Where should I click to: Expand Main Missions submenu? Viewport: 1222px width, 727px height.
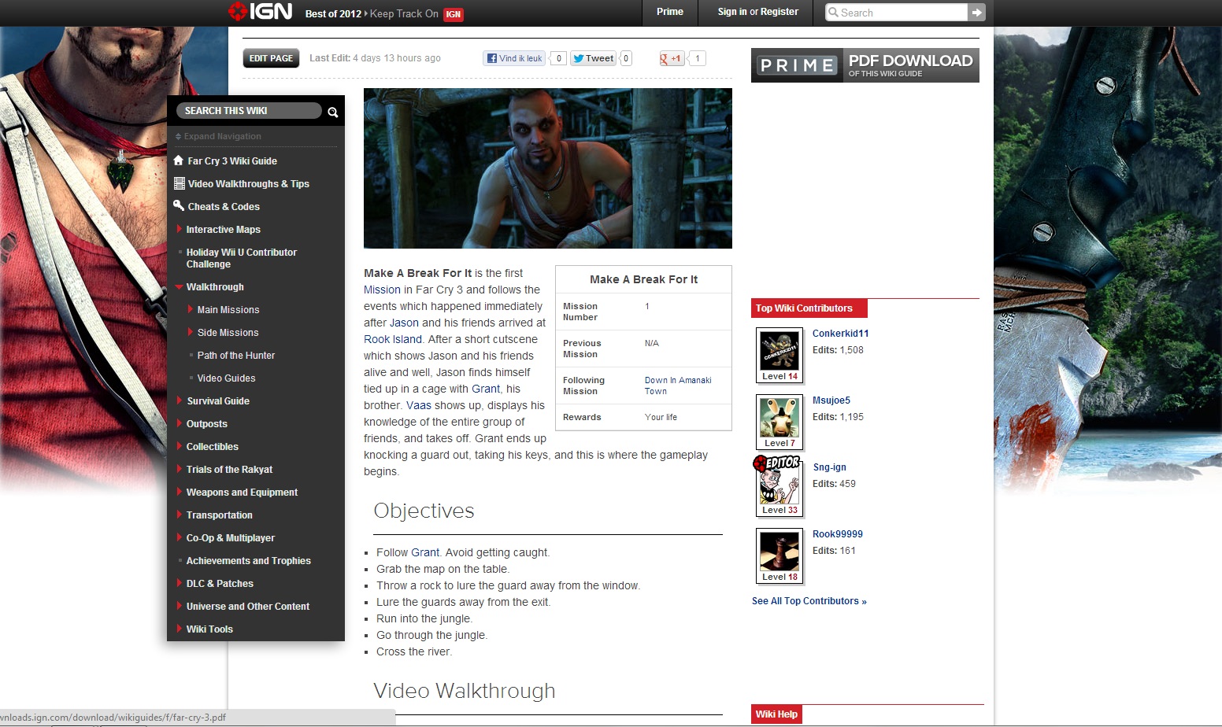(x=191, y=309)
